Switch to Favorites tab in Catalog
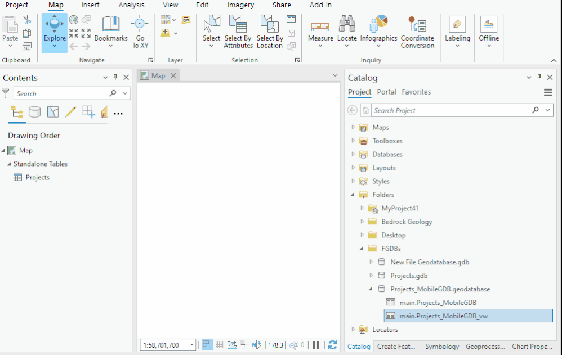This screenshot has height=355, width=562. 416,92
